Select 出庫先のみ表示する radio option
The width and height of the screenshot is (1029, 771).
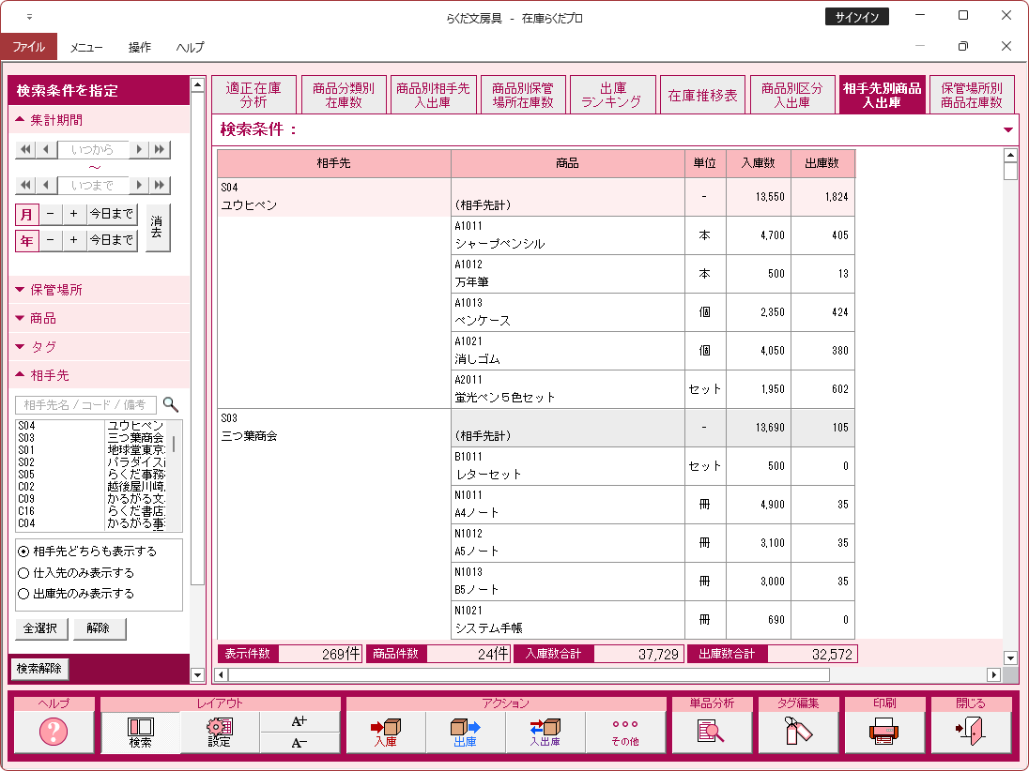(x=23, y=594)
